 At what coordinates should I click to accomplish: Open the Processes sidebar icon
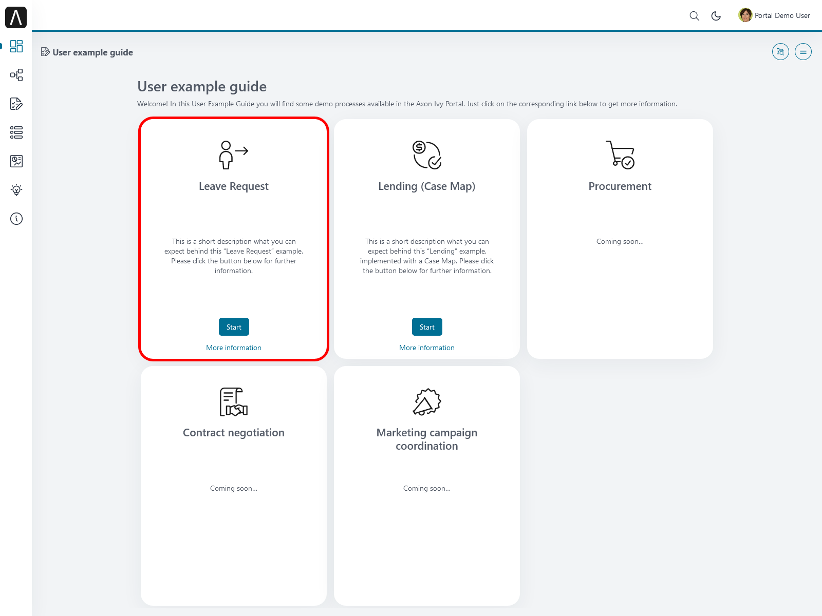[x=16, y=75]
